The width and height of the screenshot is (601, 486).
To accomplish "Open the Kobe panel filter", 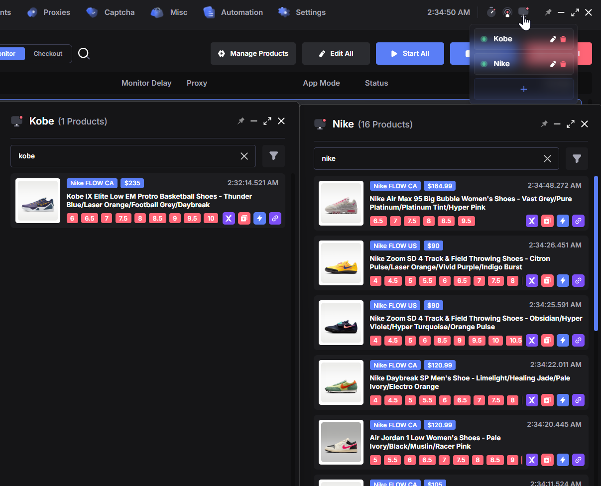I will (273, 156).
